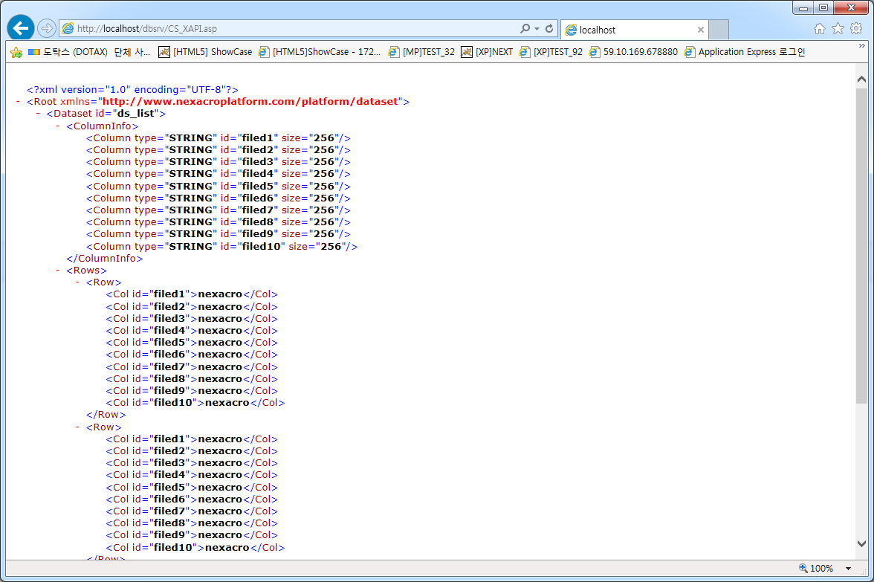The width and height of the screenshot is (874, 582).
Task: Open the [XP]TEST_92 favorite
Action: coord(551,52)
